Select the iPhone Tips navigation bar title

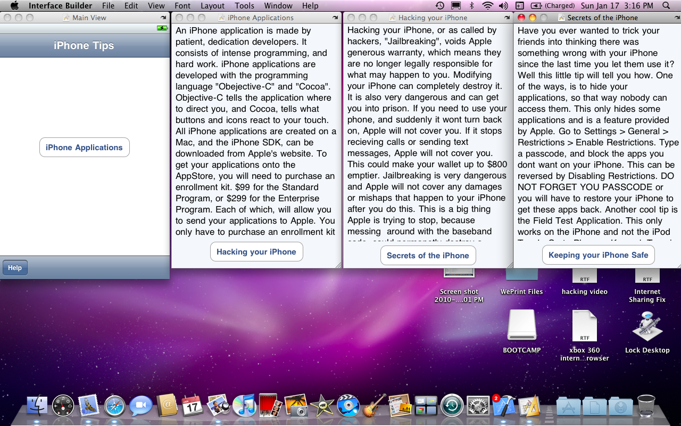click(x=84, y=45)
